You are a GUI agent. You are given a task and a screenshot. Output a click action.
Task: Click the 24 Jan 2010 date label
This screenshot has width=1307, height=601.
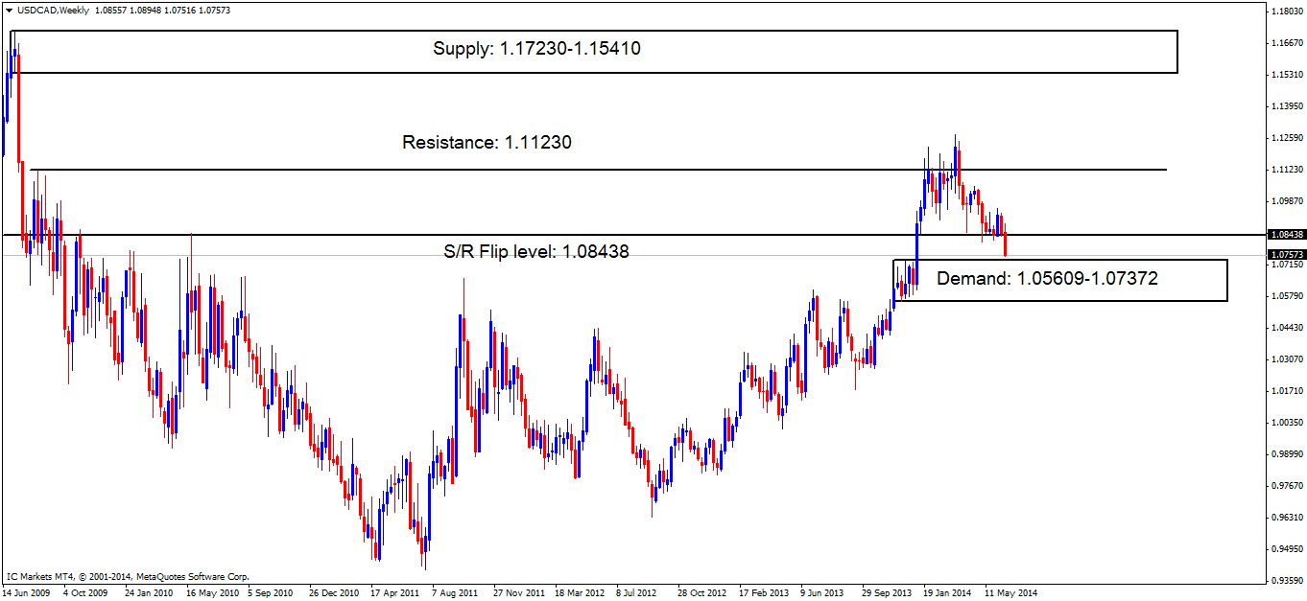pyautogui.click(x=147, y=593)
